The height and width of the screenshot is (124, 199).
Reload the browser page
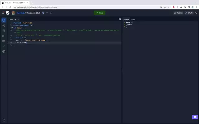coord(10,7)
